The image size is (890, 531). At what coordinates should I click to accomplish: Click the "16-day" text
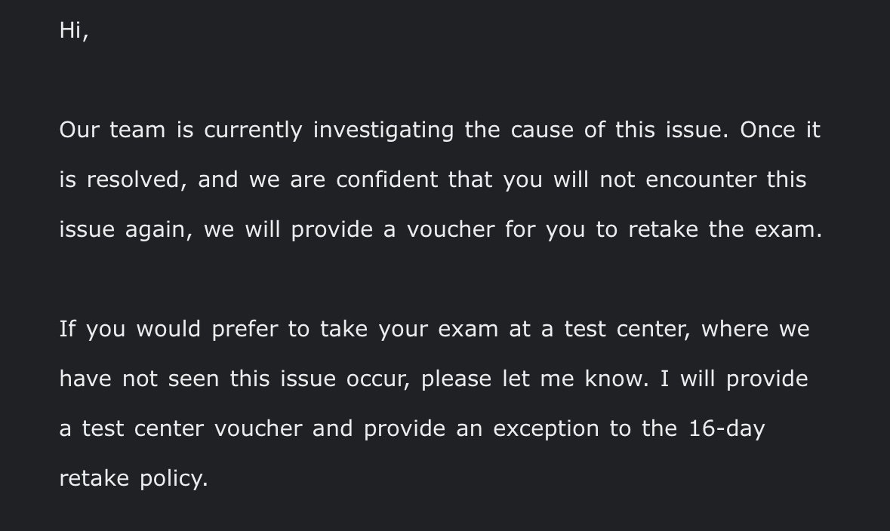click(x=727, y=428)
